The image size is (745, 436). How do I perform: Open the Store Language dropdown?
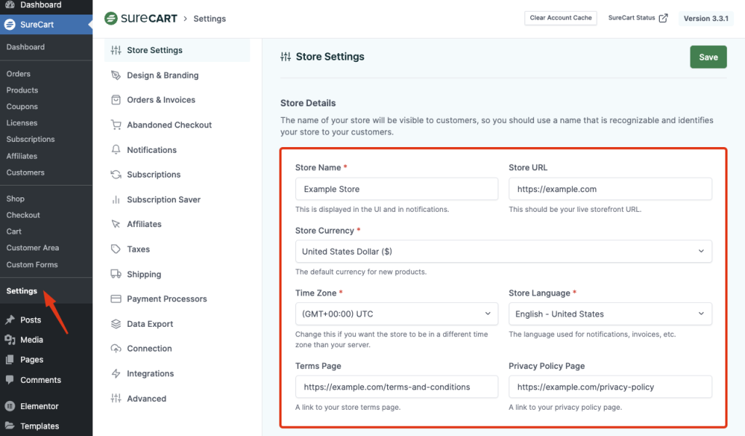tap(610, 314)
